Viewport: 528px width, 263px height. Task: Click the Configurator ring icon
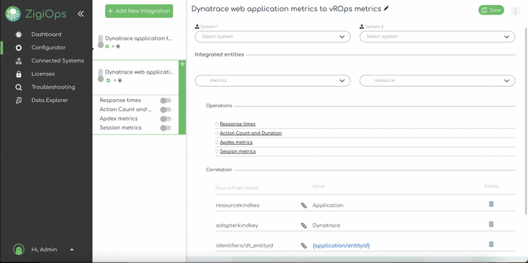[19, 48]
